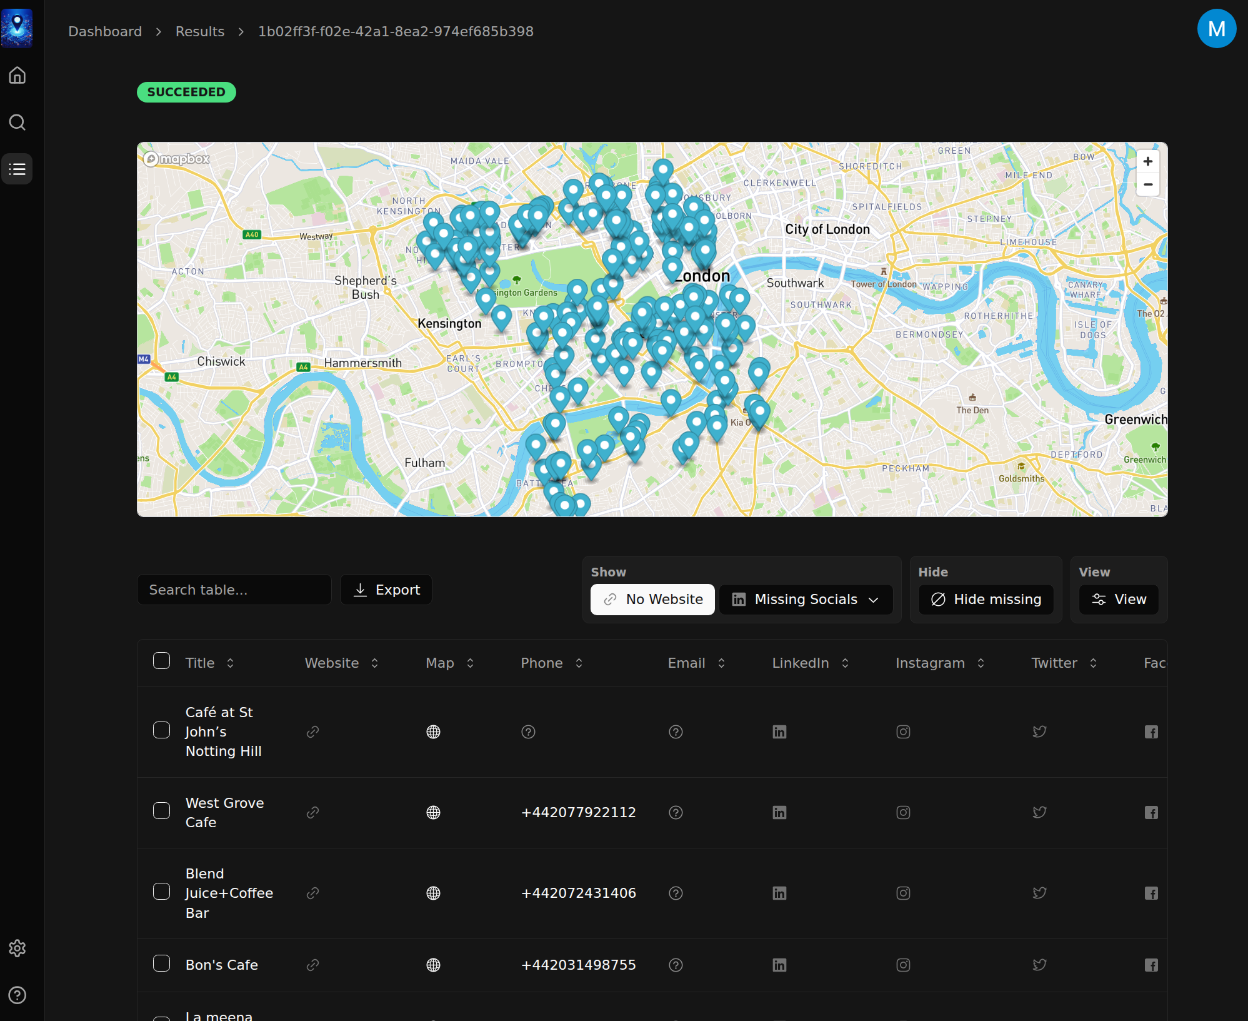1248x1021 pixels.
Task: Click Twitter icon for Café at St John's
Action: (1039, 732)
